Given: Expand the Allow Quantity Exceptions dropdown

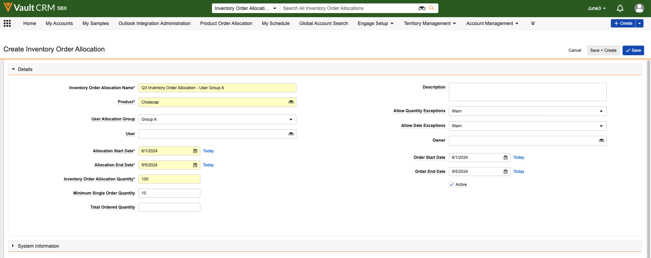Looking at the screenshot, I should click(528, 111).
